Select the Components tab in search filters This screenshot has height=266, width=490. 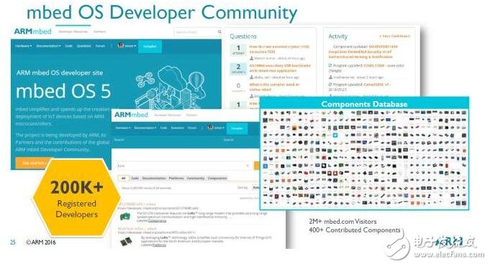217,178
